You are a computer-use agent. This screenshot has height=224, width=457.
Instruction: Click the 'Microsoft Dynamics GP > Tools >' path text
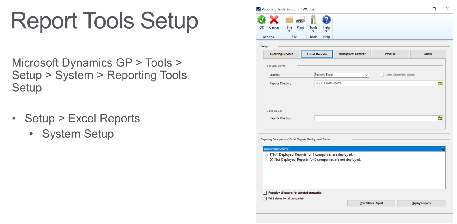[97, 63]
